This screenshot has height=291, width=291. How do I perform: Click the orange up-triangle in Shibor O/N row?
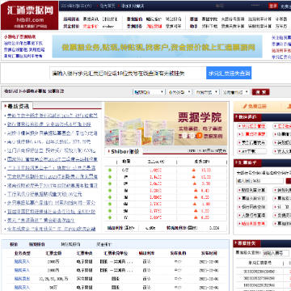click(x=193, y=170)
